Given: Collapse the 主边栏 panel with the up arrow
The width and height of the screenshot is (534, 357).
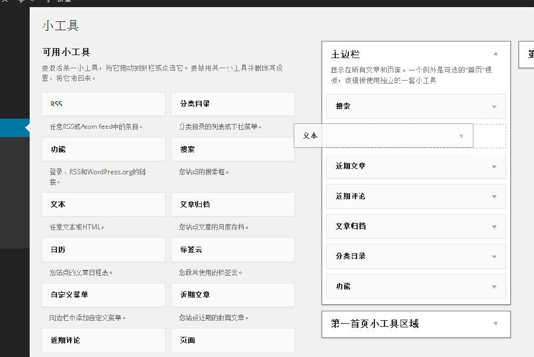Looking at the screenshot, I should point(495,54).
